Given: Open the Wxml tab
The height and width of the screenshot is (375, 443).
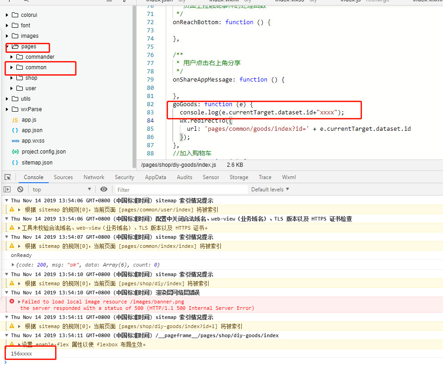Looking at the screenshot, I should tap(289, 177).
